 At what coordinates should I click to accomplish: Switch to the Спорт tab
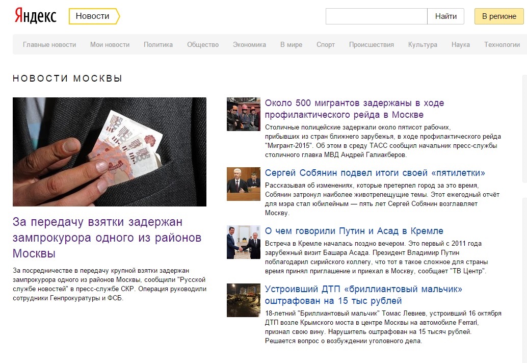click(x=326, y=44)
